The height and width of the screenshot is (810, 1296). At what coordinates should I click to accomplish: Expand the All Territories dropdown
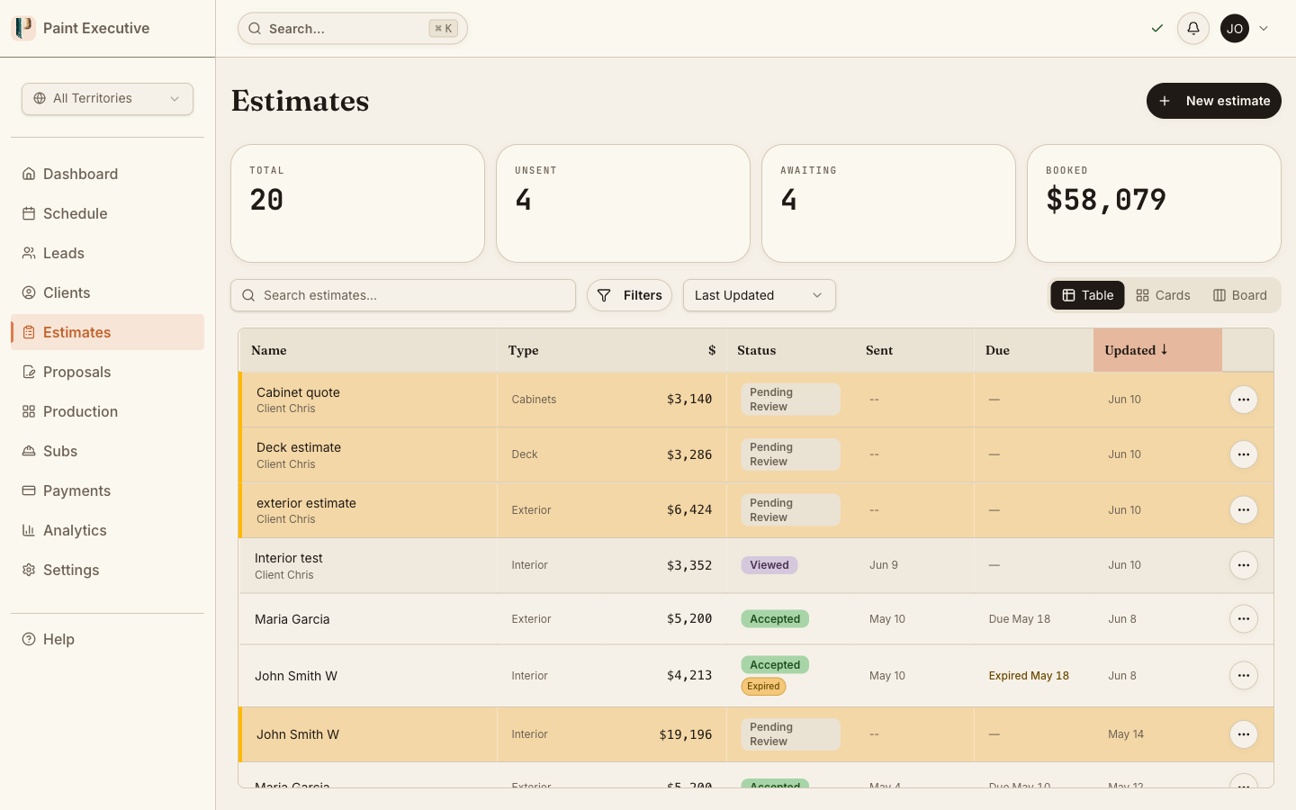click(107, 99)
